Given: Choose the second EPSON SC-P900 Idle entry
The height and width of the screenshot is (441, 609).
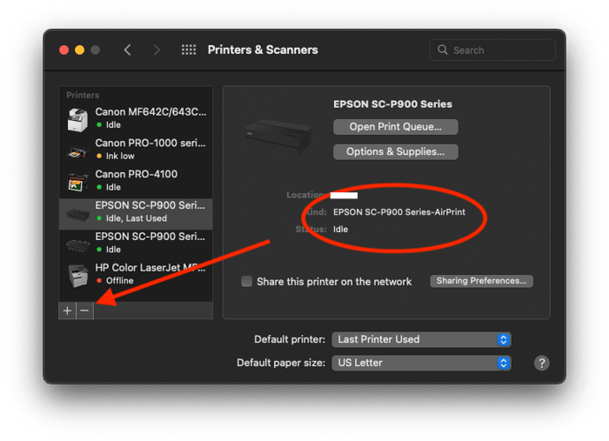Looking at the screenshot, I should point(135,243).
